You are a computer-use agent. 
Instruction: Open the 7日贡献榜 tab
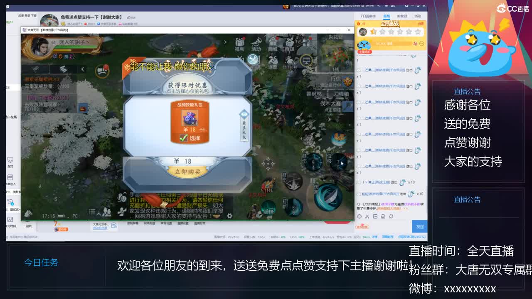pyautogui.click(x=368, y=16)
